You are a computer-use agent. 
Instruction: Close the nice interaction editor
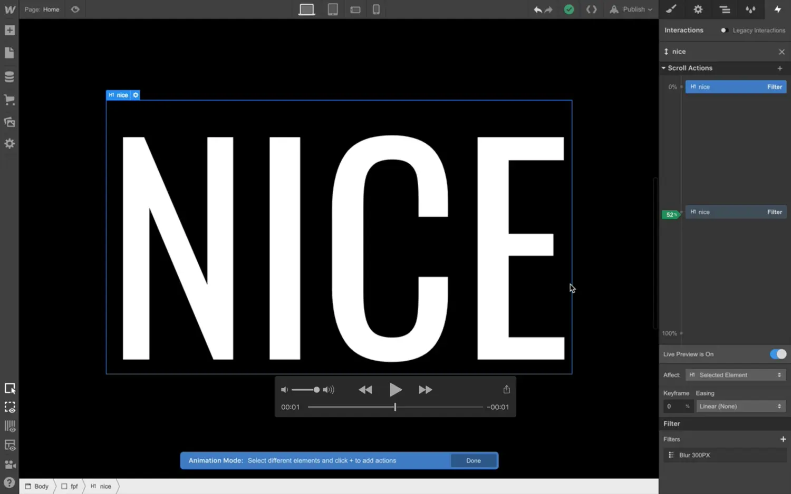[x=782, y=52]
